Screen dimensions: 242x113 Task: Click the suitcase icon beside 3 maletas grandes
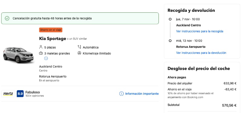click(41, 53)
